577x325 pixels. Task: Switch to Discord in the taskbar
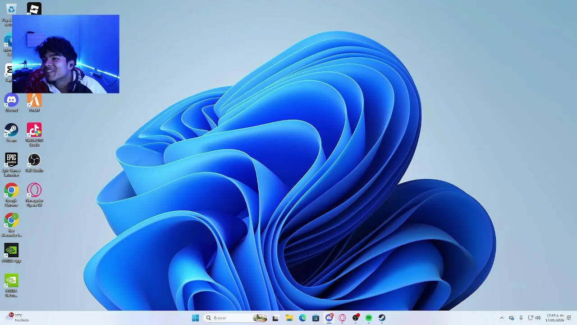pyautogui.click(x=329, y=318)
